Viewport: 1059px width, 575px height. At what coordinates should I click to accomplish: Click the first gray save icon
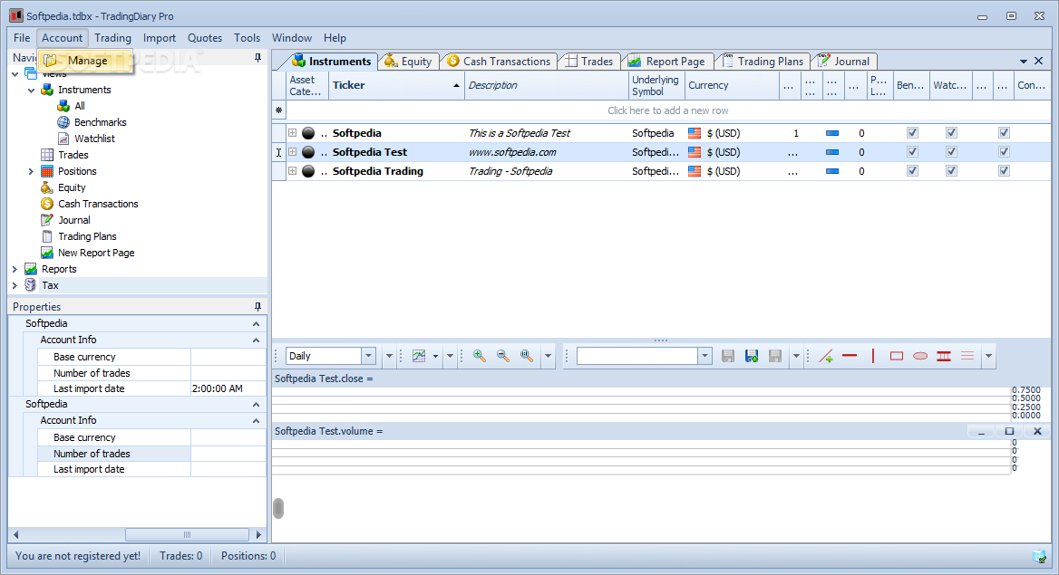tap(728, 356)
